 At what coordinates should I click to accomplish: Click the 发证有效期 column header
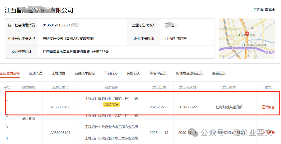click(188, 87)
